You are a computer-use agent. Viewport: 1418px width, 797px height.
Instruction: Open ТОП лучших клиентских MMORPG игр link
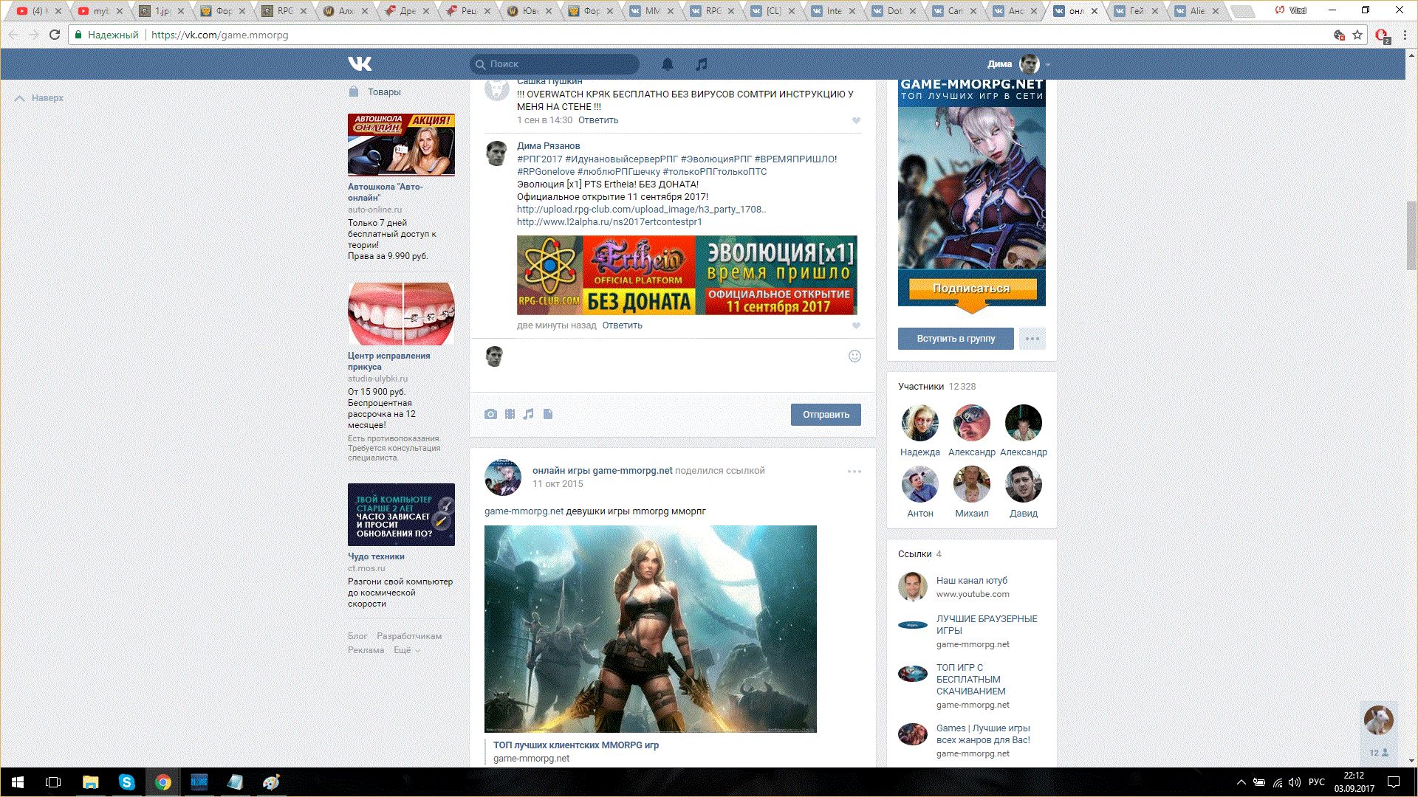[576, 745]
